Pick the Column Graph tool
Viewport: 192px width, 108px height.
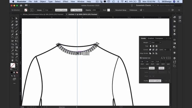(16, 54)
